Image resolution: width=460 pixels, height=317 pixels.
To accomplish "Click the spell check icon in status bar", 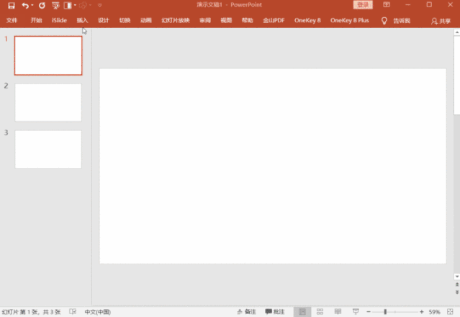I will coord(73,312).
